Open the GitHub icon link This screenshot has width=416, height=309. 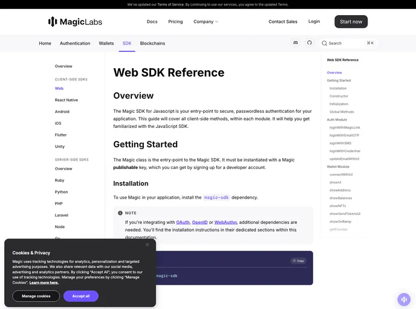coord(310,43)
